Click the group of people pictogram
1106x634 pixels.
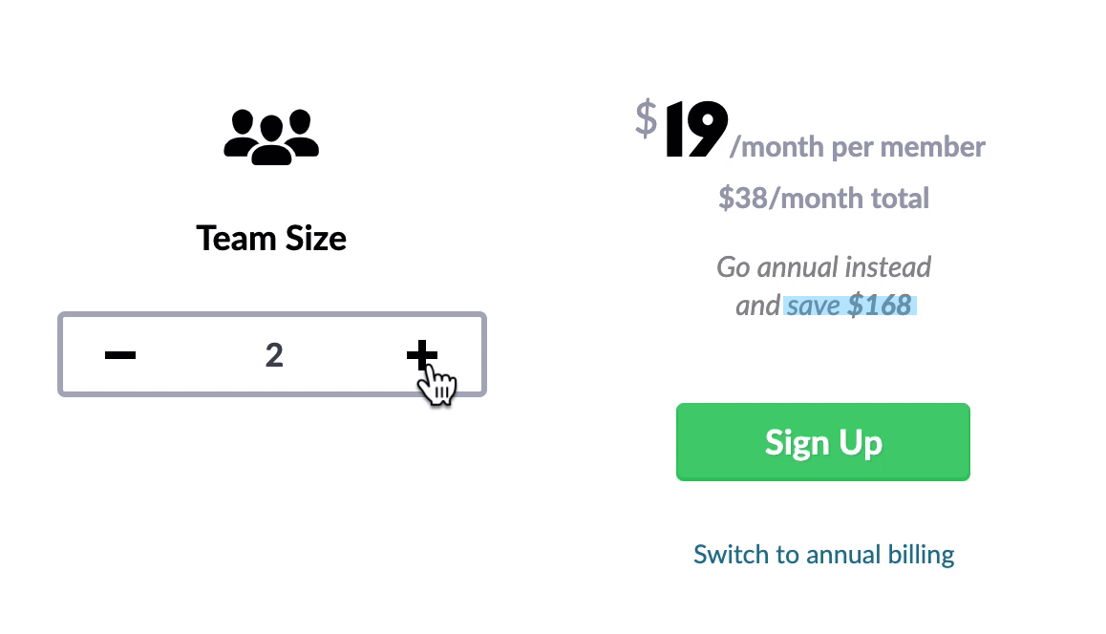click(x=271, y=134)
